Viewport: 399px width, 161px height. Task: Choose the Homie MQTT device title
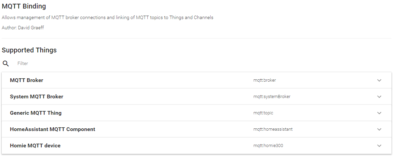point(35,146)
